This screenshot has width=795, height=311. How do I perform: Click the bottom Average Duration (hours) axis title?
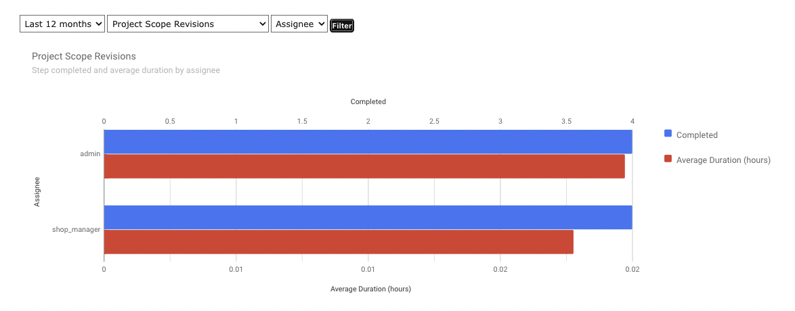point(370,289)
